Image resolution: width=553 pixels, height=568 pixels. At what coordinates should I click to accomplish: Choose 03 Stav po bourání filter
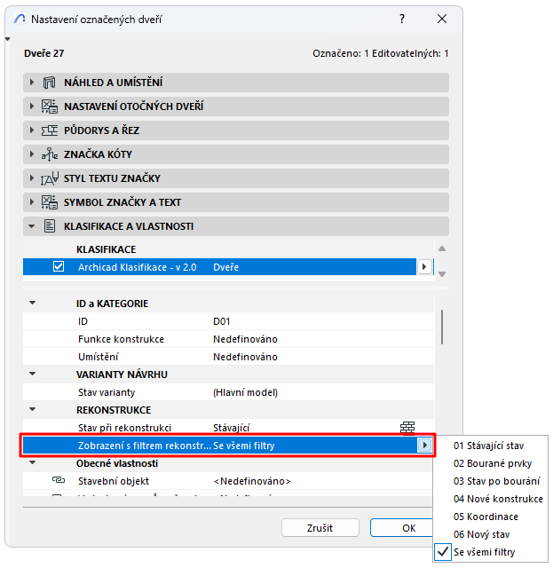496,481
